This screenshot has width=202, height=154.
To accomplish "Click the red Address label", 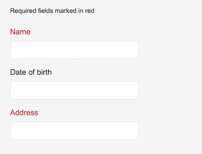I will (x=24, y=113).
